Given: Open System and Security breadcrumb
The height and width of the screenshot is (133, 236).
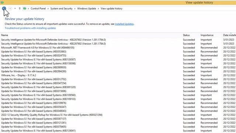Looking at the screenshot, I should coord(62,8).
